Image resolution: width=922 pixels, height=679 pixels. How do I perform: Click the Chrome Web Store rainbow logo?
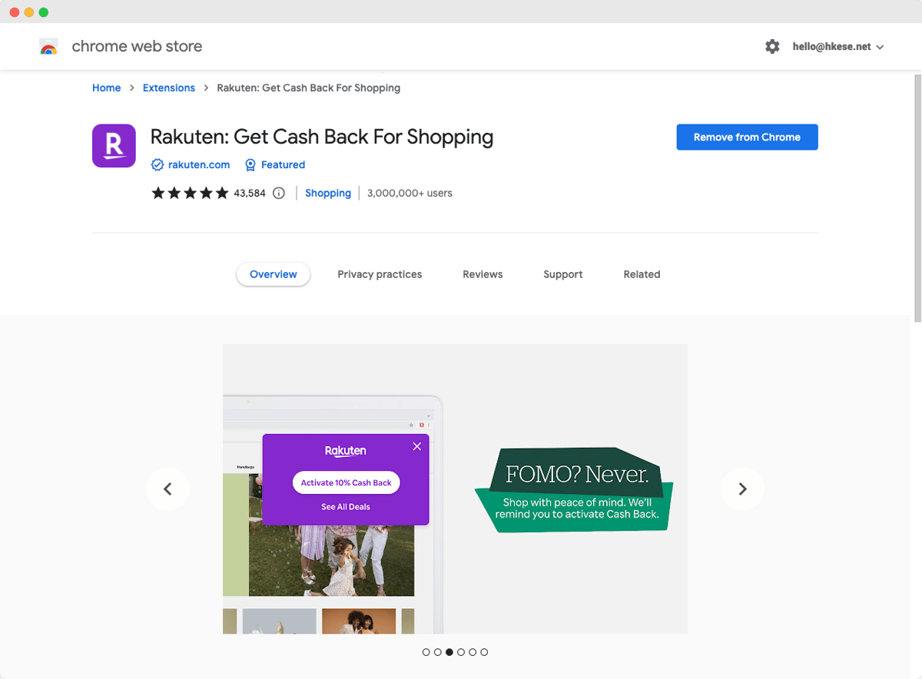point(48,46)
